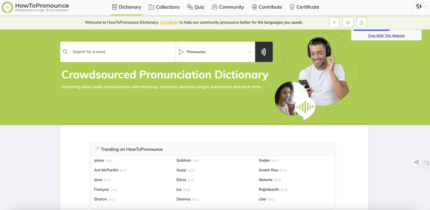Click the plus add-word icon
430x210 pixels.
click(334, 22)
